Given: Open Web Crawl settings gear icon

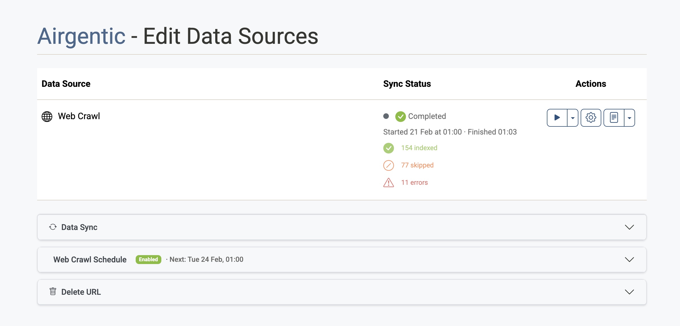Looking at the screenshot, I should coord(591,118).
